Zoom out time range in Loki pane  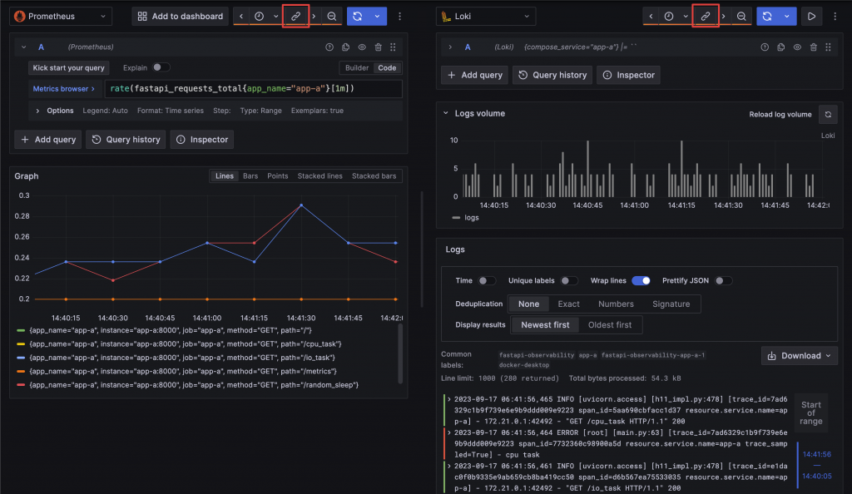pos(741,17)
